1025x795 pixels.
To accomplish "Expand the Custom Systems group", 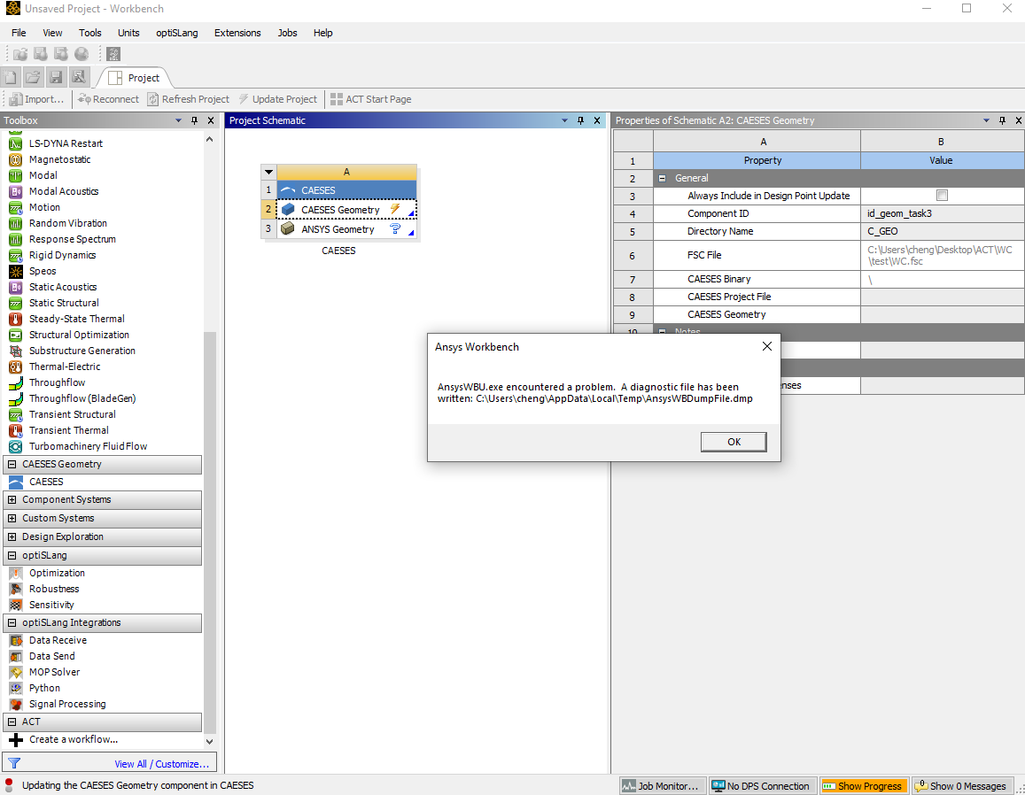I will point(12,518).
